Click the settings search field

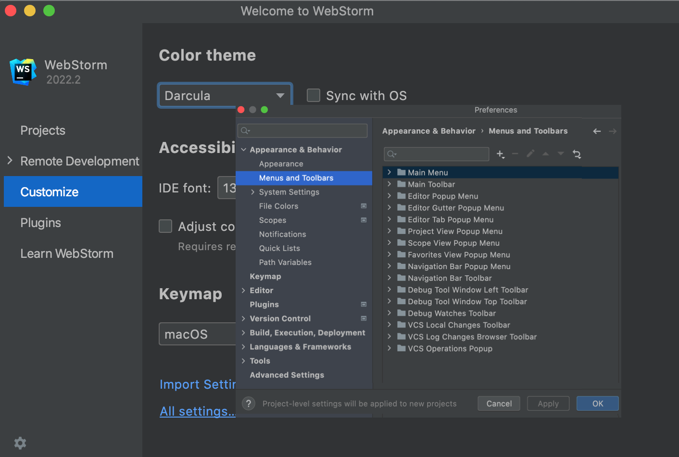[302, 131]
